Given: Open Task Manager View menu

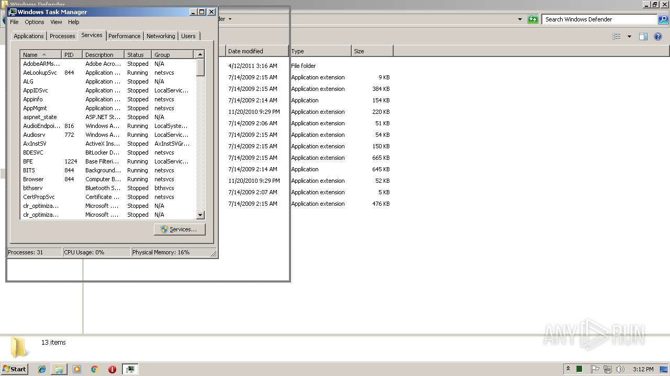Looking at the screenshot, I should point(56,22).
